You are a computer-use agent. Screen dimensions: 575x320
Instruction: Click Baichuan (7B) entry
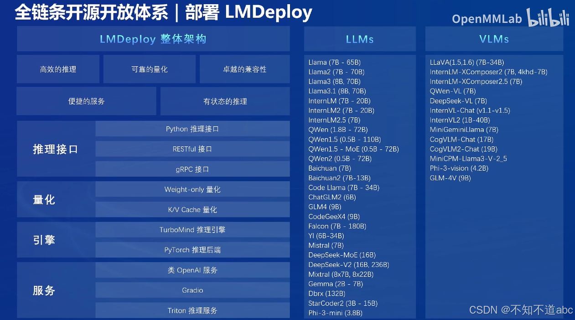330,168
